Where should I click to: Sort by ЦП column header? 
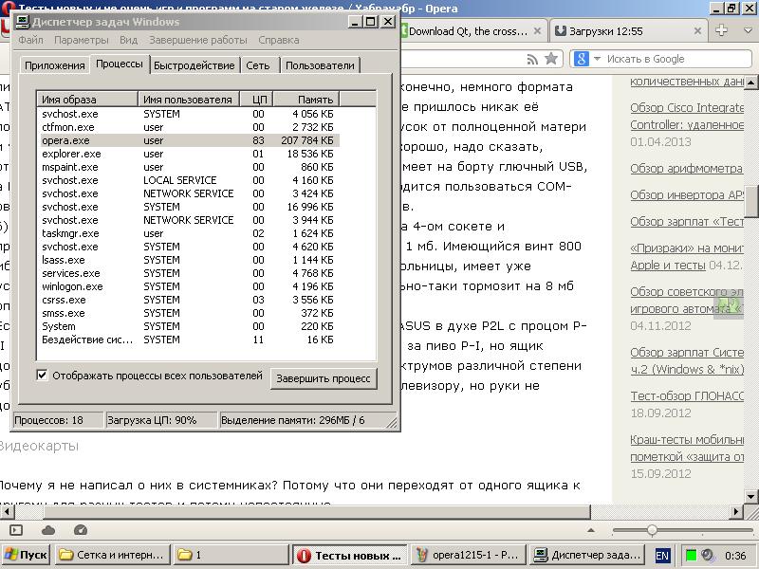click(x=257, y=100)
